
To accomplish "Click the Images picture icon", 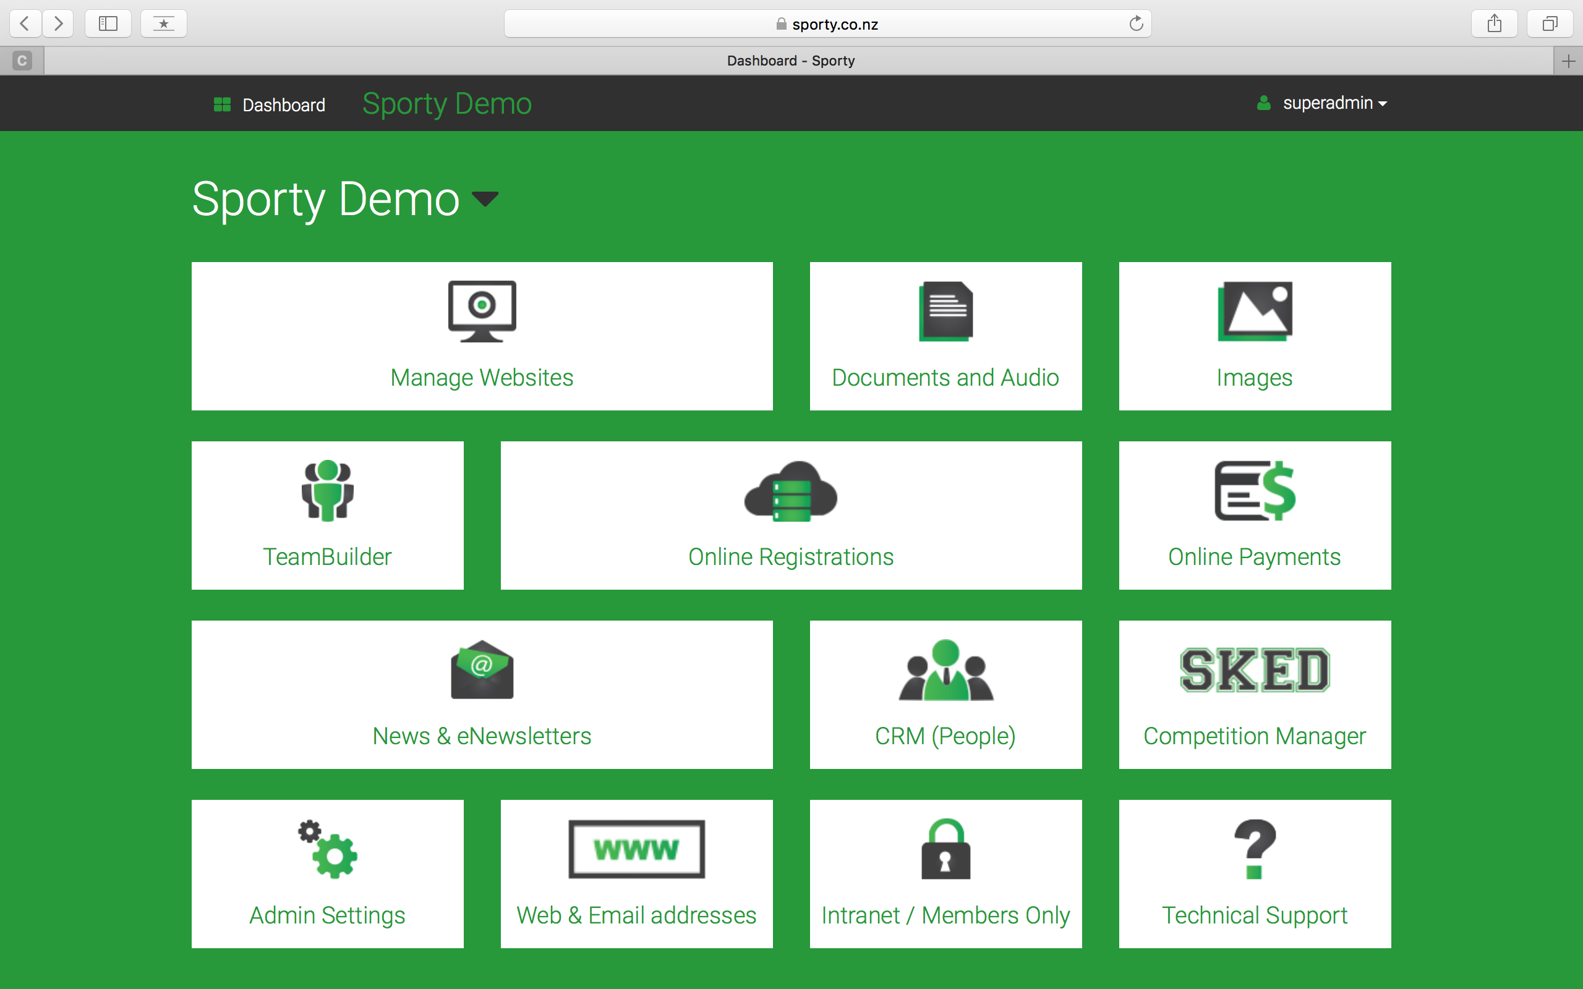I will coord(1255,312).
